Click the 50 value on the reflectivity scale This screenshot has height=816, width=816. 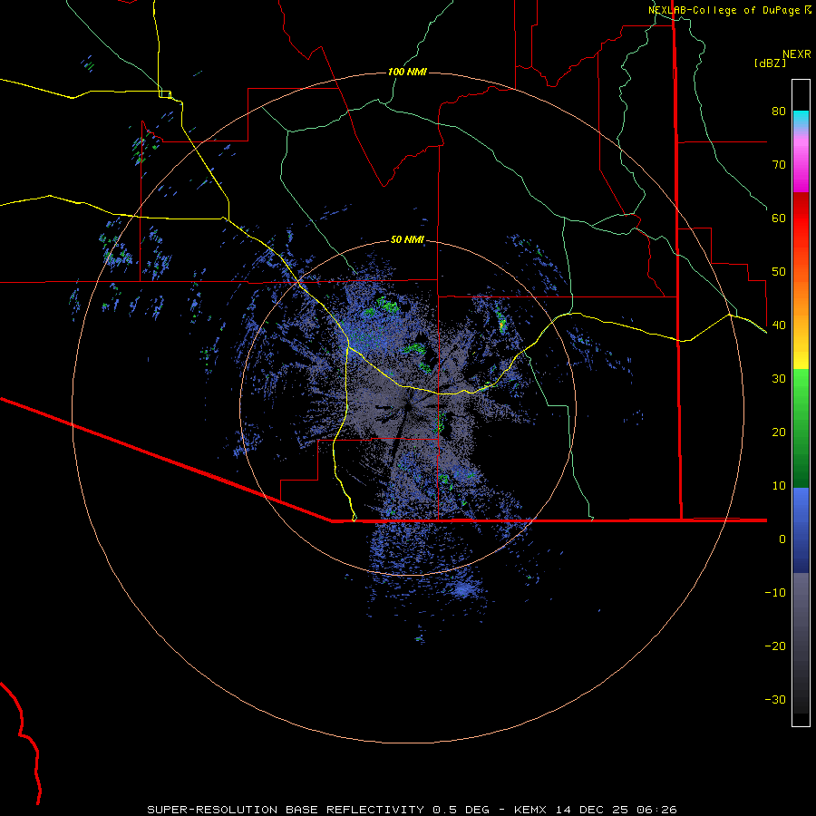pyautogui.click(x=779, y=272)
